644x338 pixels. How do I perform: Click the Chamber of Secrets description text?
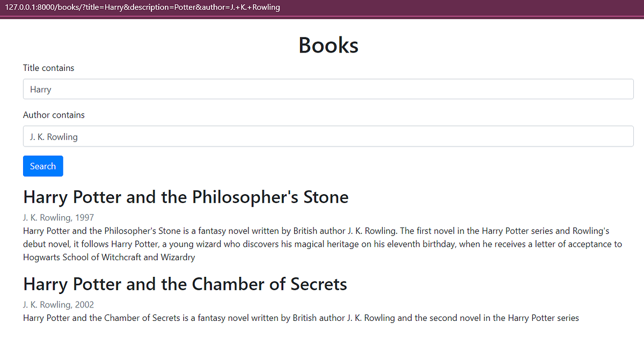301,318
